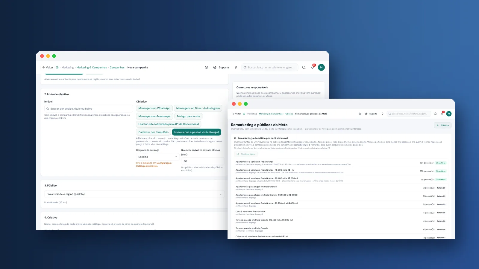
Task: Click the home icon in Remarketing window breadcrumb
Action: coord(244,114)
